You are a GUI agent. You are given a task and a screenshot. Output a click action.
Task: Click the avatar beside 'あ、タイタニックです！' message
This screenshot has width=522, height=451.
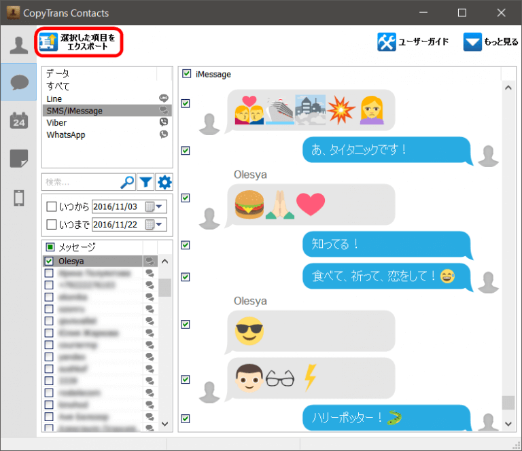488,156
